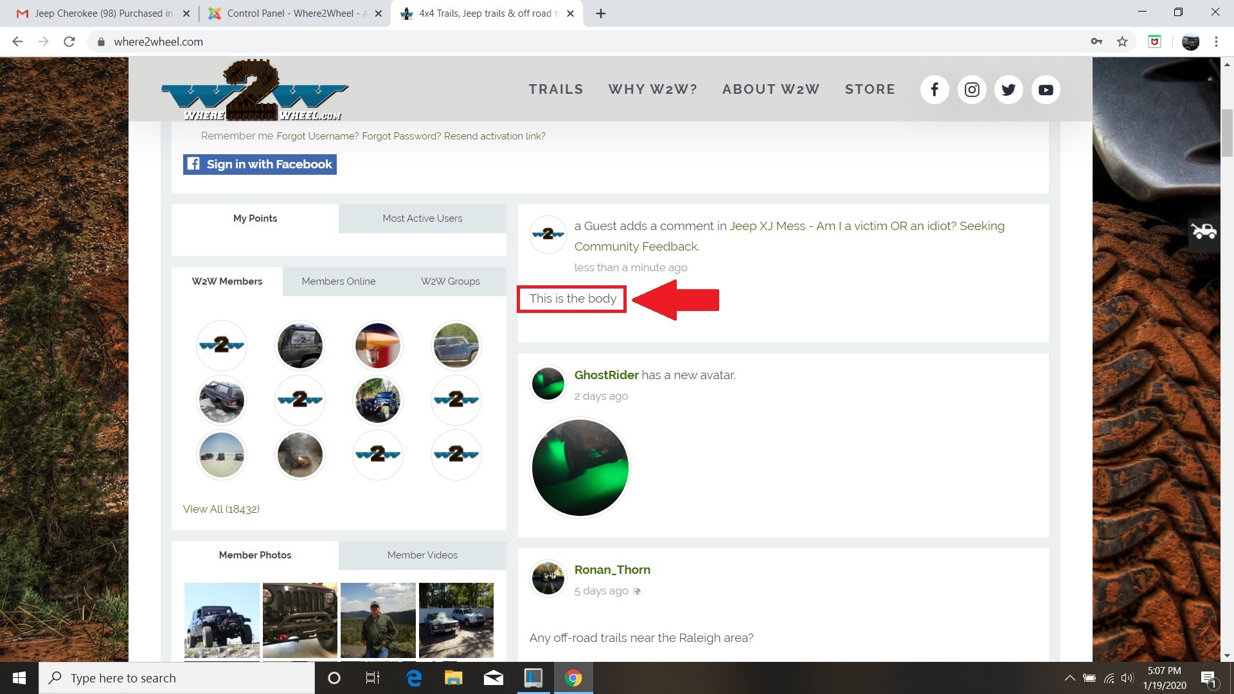This screenshot has width=1234, height=694.
Task: Switch to Most Active Users tab
Action: [x=422, y=218]
